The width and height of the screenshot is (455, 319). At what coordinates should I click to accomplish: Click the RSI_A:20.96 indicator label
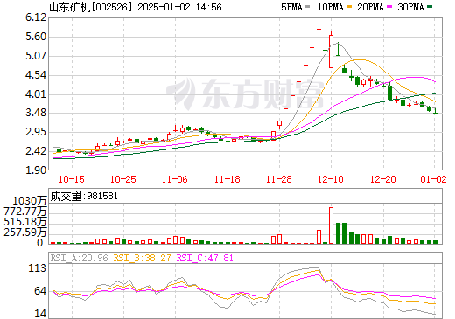point(80,258)
